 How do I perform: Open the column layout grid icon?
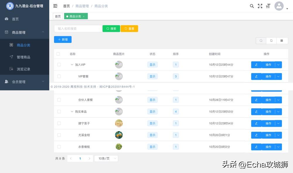click(x=282, y=41)
